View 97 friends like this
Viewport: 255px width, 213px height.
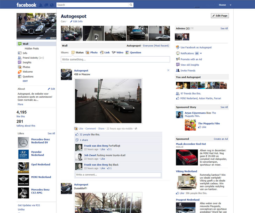[191, 94]
